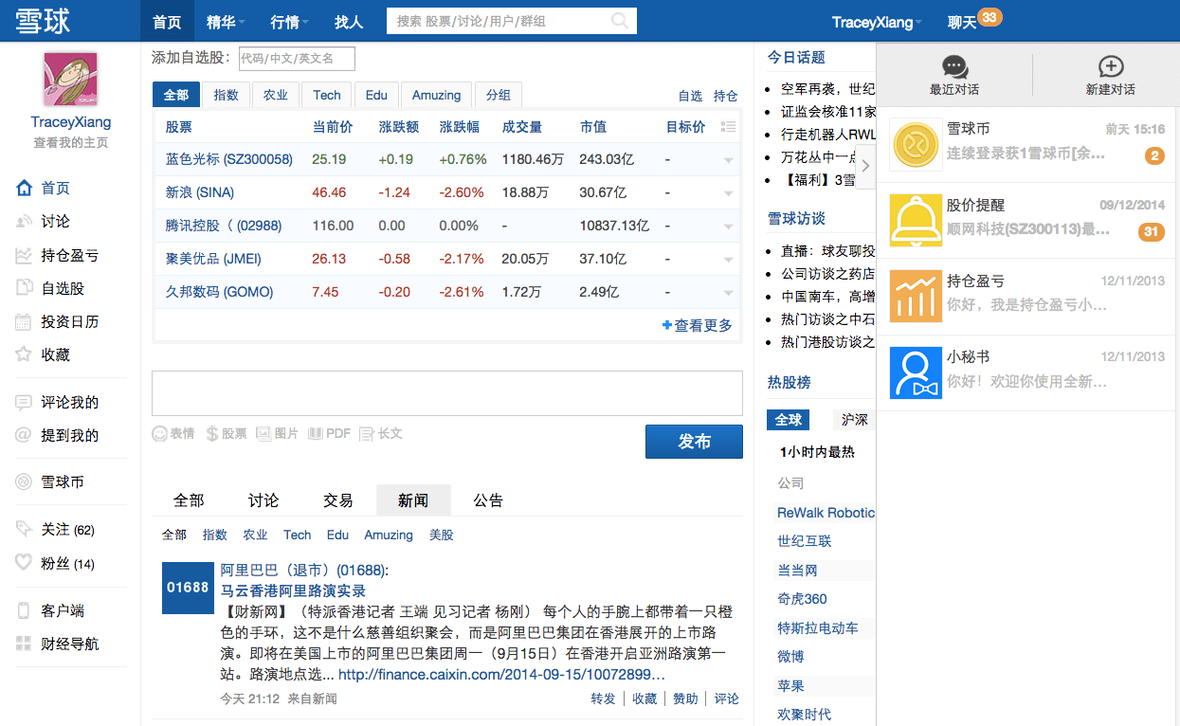The width and height of the screenshot is (1180, 726).
Task: Open 雪球币 in left sidebar
Action: click(50, 481)
